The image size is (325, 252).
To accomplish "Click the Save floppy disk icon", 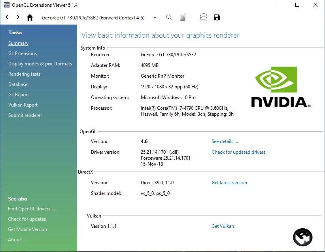I will coord(217,17).
